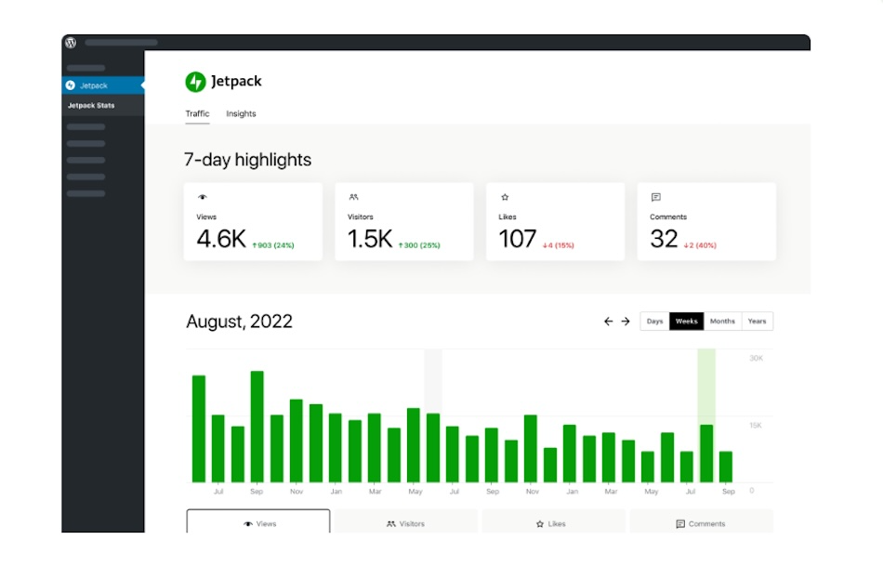The height and width of the screenshot is (566, 883).
Task: Click the people icon on Visitors card
Action: coord(353,197)
